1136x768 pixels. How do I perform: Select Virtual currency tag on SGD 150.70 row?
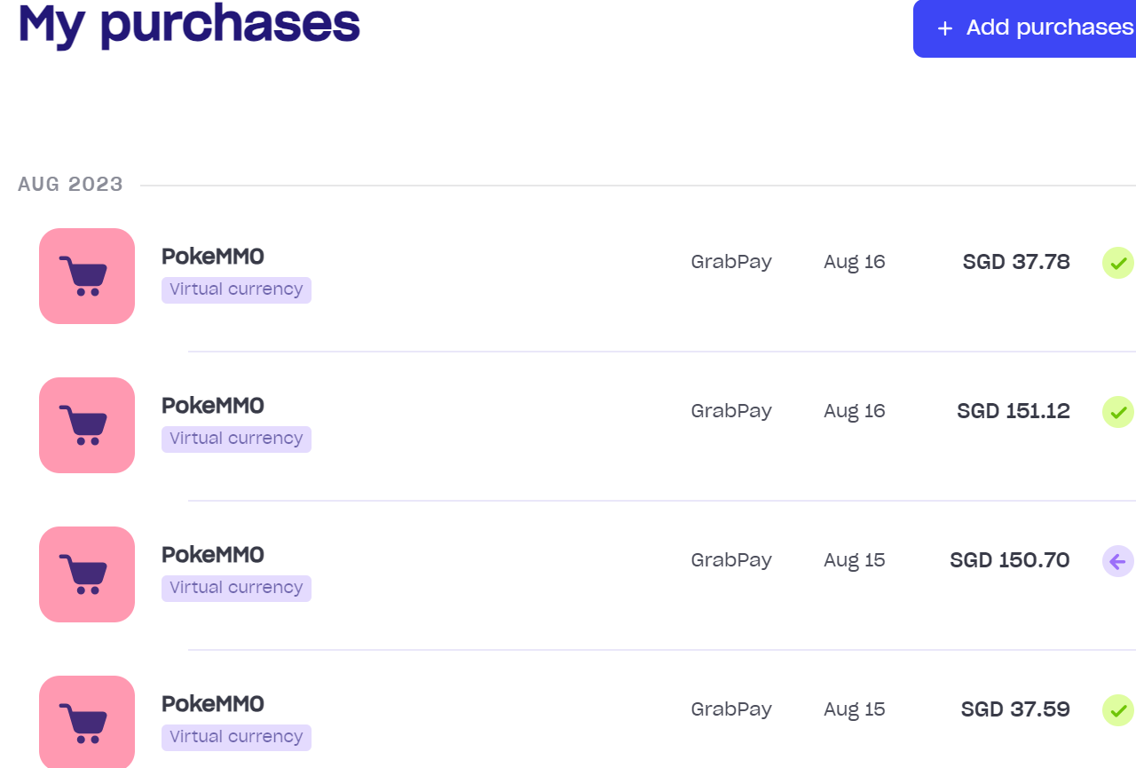click(x=236, y=588)
